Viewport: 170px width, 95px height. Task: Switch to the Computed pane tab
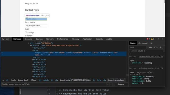(x=143, y=43)
